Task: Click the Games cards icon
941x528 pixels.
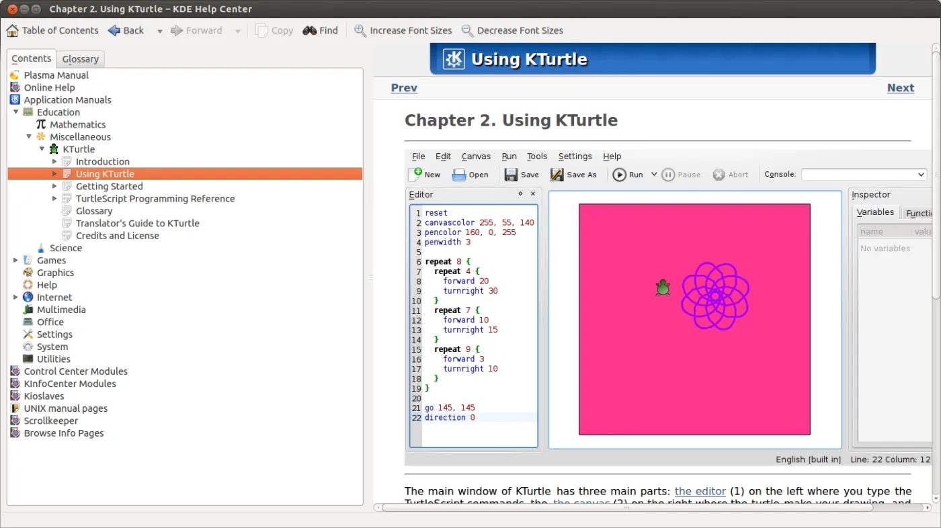Action: point(28,260)
